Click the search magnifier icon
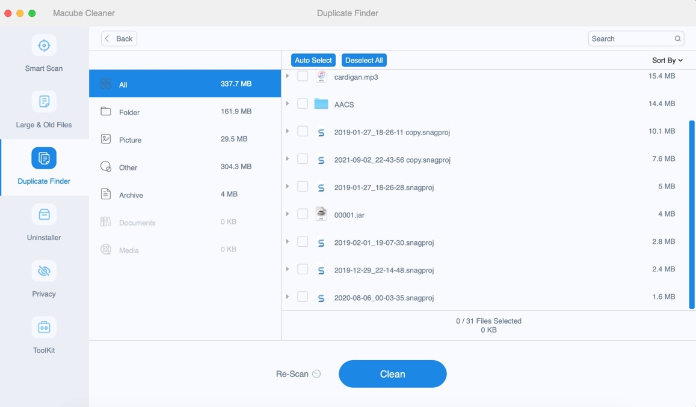 tap(677, 38)
